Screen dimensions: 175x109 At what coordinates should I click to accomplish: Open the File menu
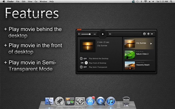click(17, 1)
